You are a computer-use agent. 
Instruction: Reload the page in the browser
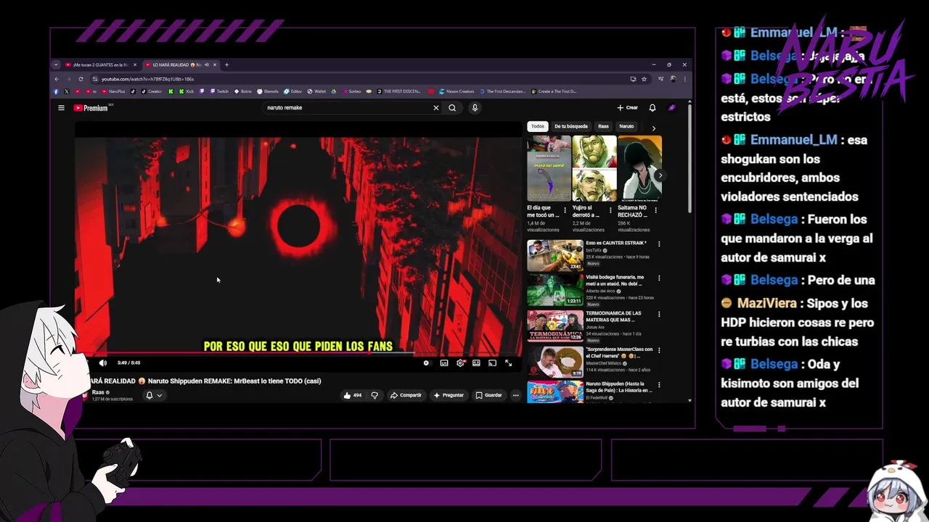point(81,79)
